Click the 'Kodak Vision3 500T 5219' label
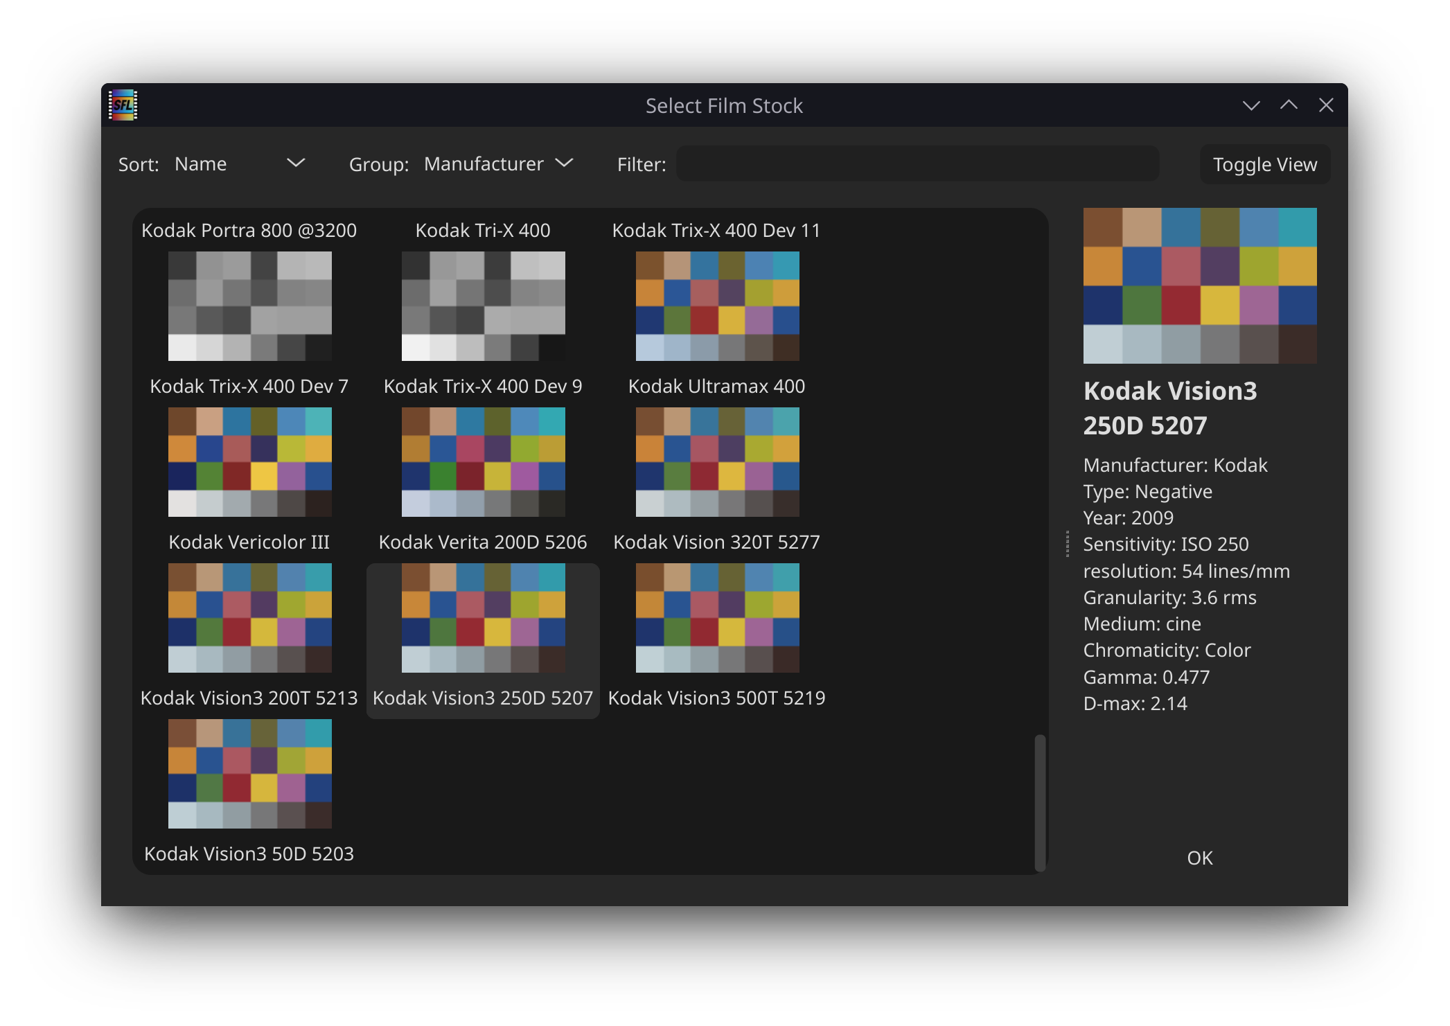The image size is (1450, 1026). (x=717, y=698)
